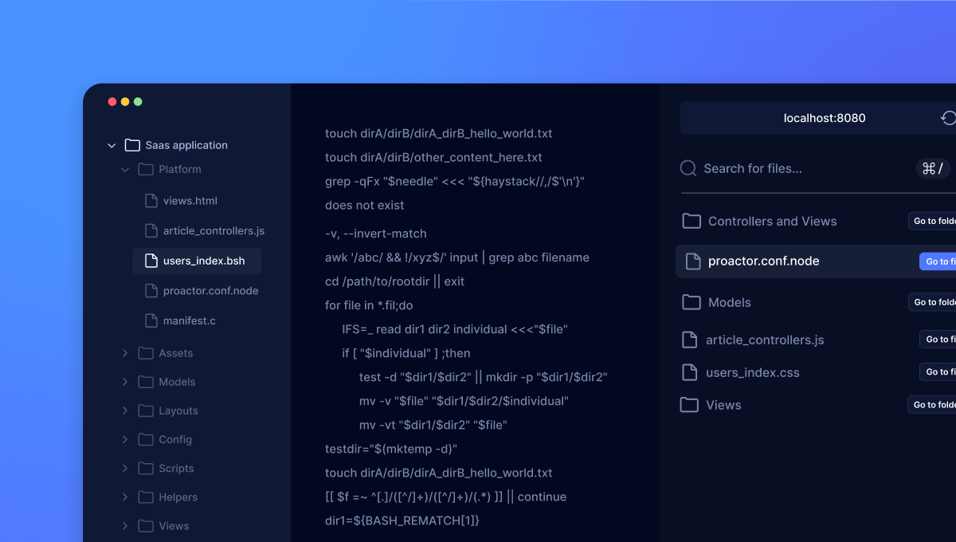The height and width of the screenshot is (542, 956).
Task: Collapse the Saas application tree node
Action: (112, 145)
